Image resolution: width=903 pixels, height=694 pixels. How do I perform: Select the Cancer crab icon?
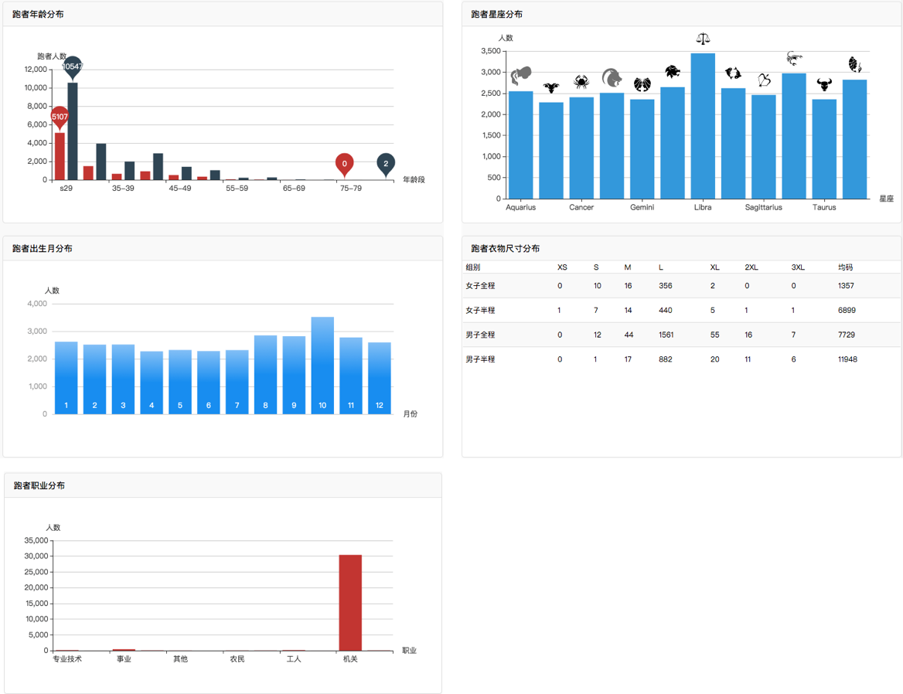click(x=581, y=82)
